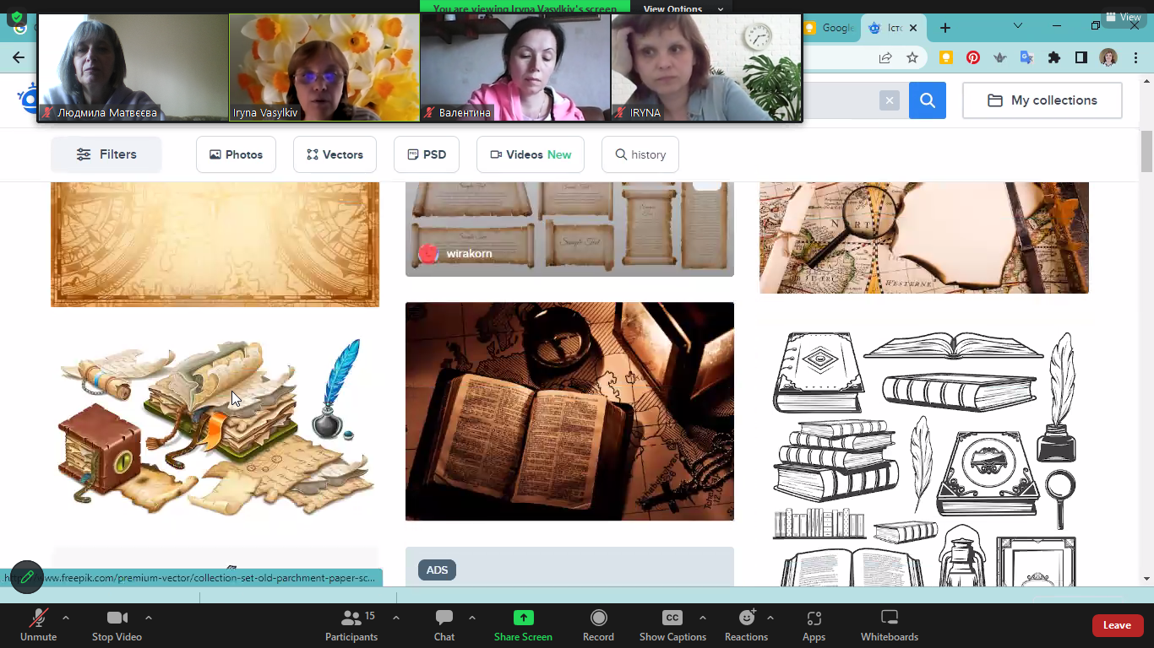1154x648 pixels.
Task: Toggle Show Captions
Action: coord(672,625)
